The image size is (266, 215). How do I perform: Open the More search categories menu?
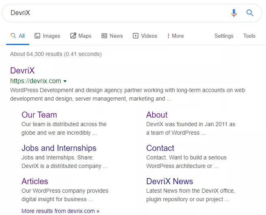coord(175,36)
